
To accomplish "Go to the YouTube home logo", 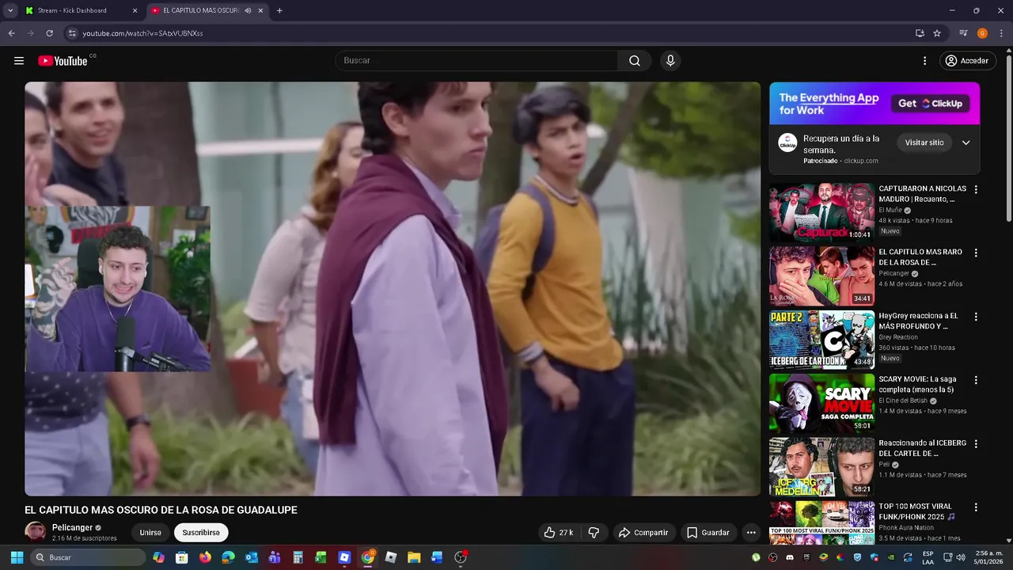I will [63, 61].
